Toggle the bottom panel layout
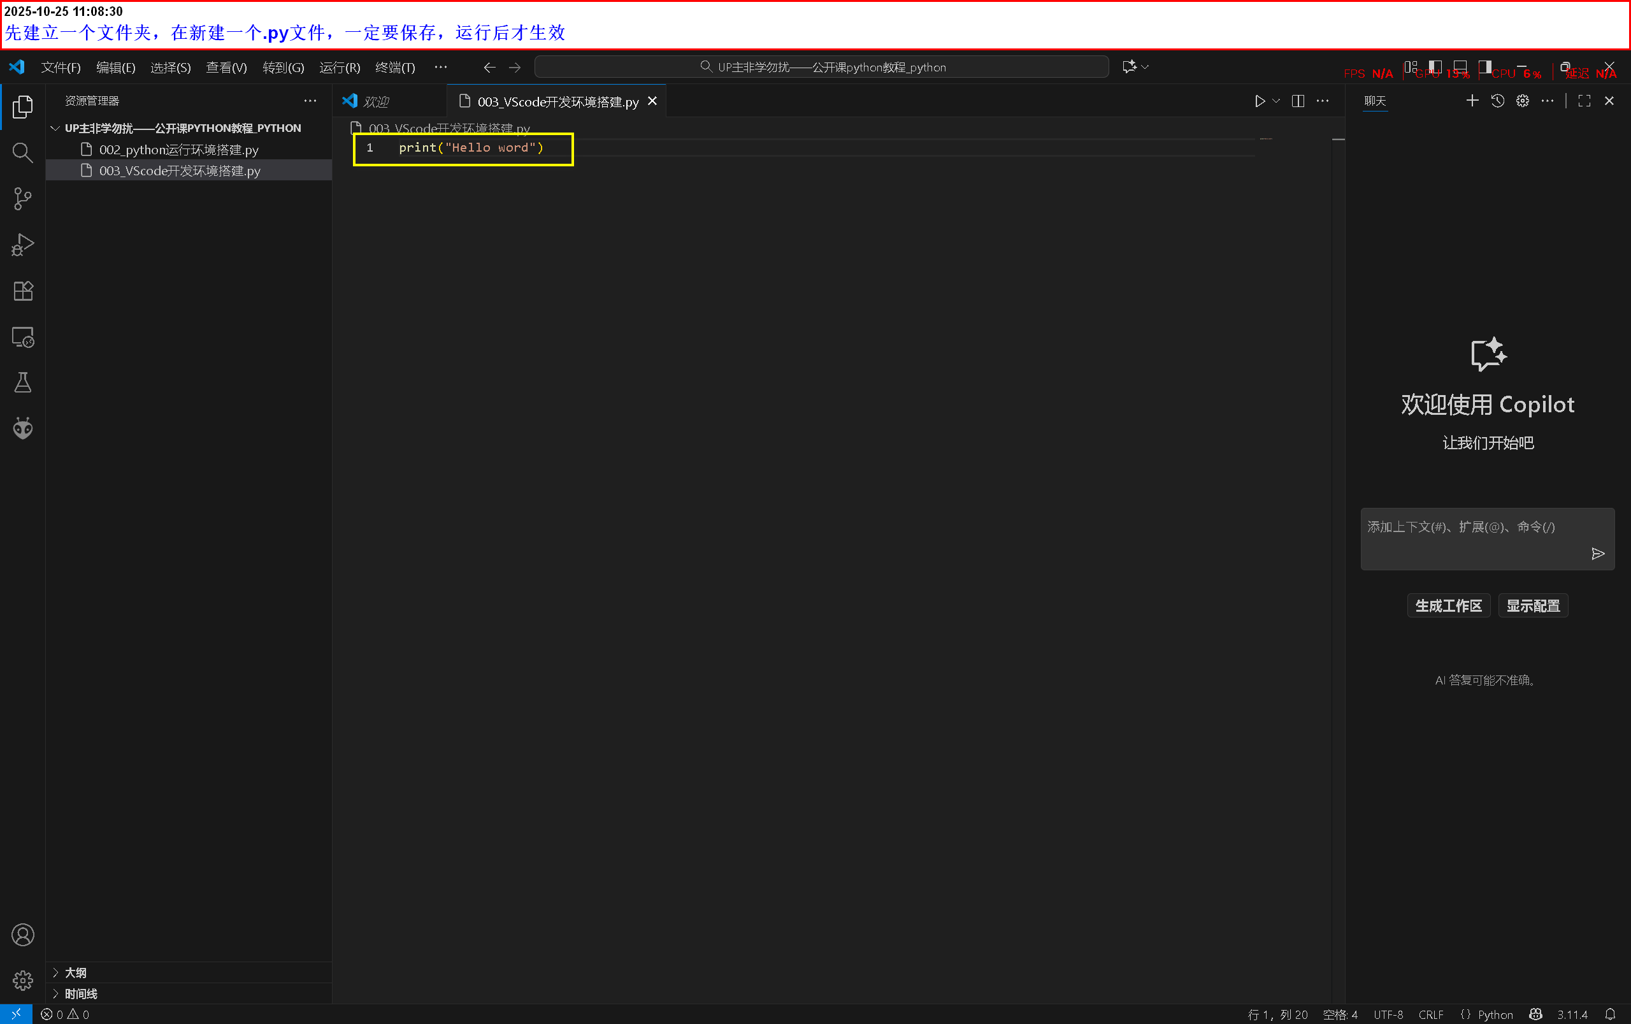Viewport: 1631px width, 1024px height. [1460, 66]
